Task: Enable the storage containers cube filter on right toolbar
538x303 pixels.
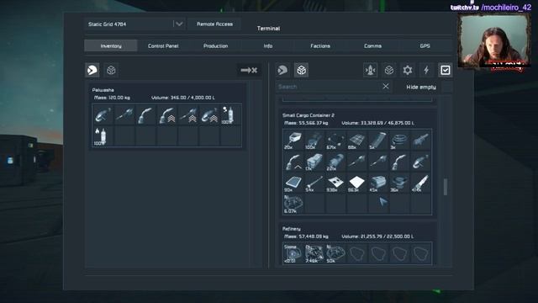Action: pyautogui.click(x=388, y=70)
